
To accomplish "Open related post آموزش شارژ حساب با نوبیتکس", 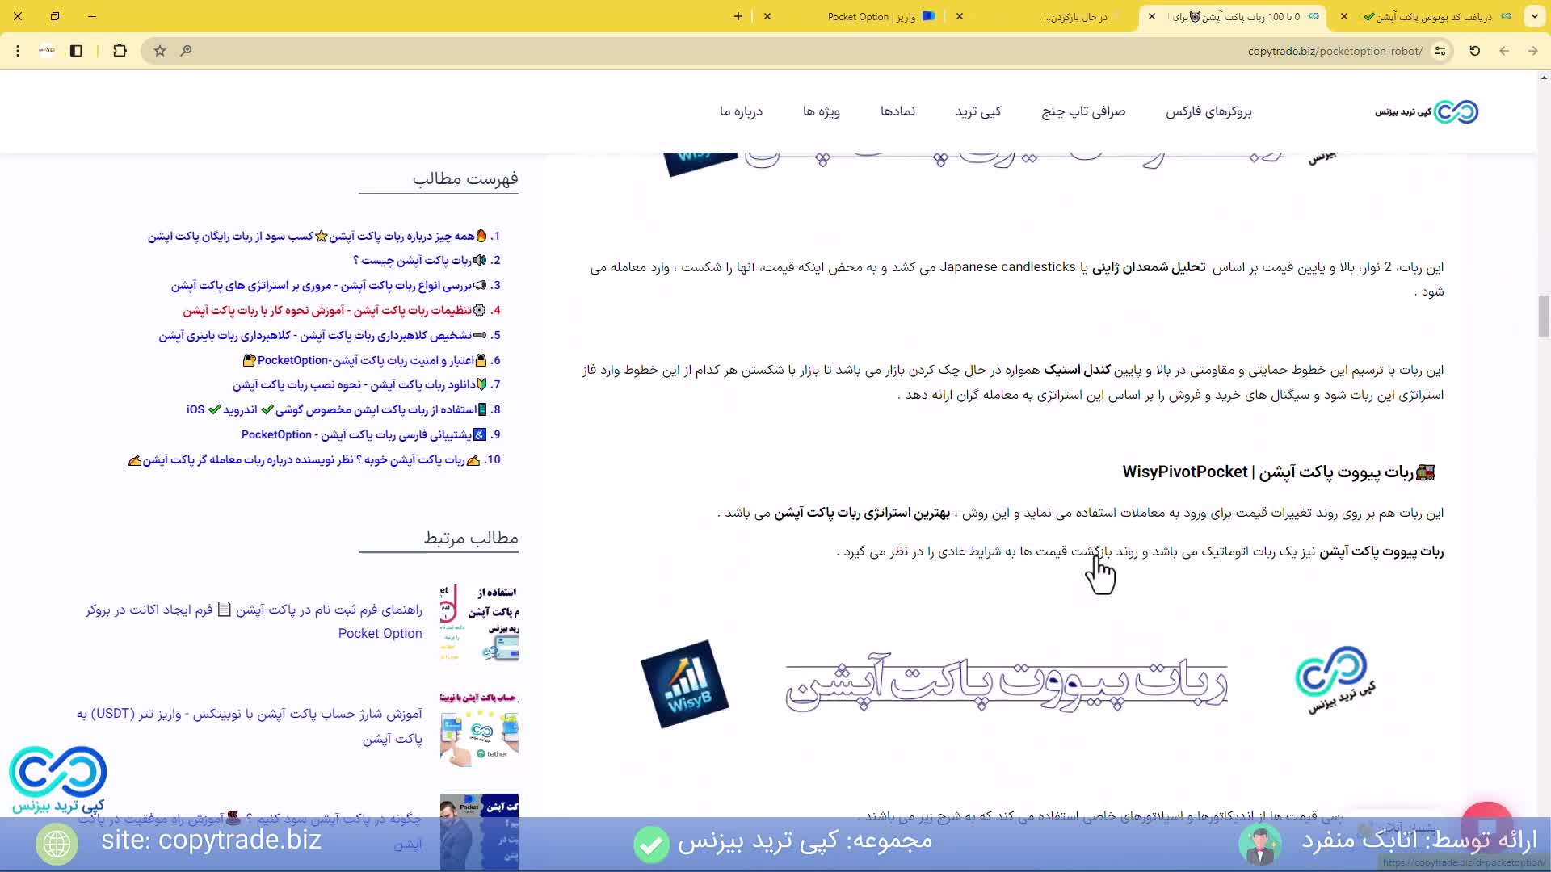I will pyautogui.click(x=250, y=726).
